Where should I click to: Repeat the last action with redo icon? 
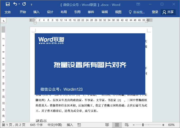click(24, 4)
